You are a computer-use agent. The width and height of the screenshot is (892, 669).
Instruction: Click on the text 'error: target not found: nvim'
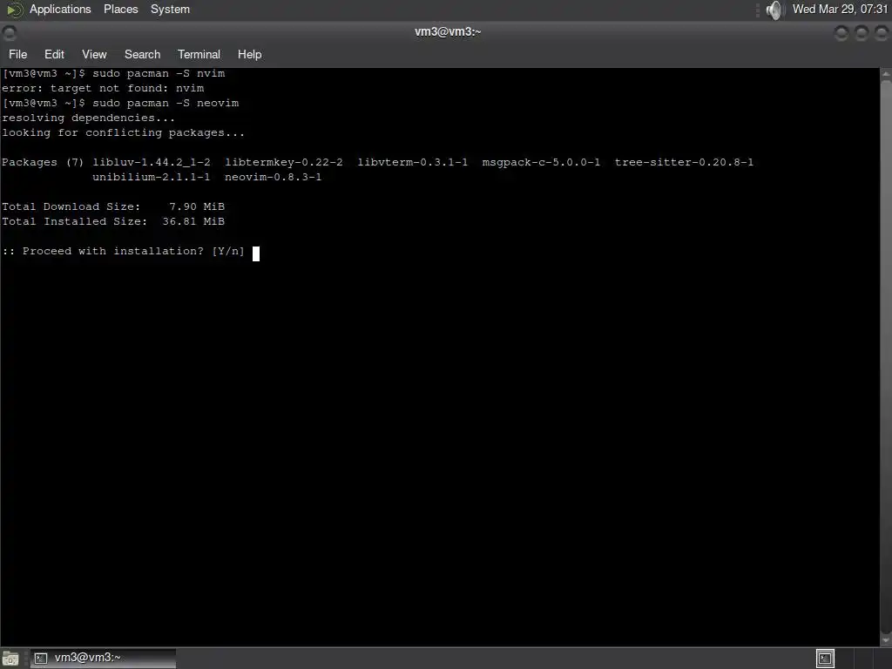(x=103, y=88)
